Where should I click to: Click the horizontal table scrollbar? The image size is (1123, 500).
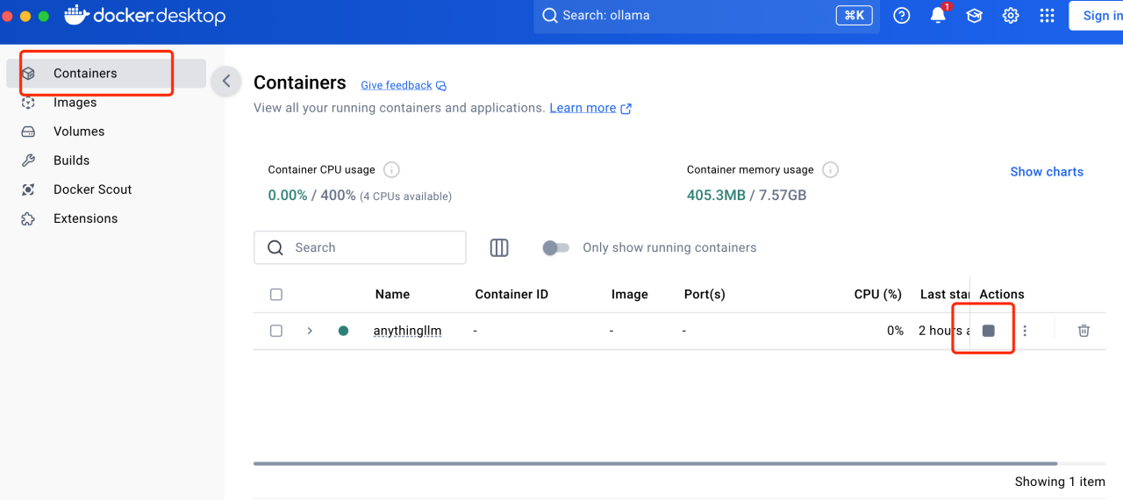(x=655, y=463)
